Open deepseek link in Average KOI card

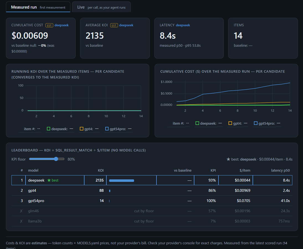point(126,25)
